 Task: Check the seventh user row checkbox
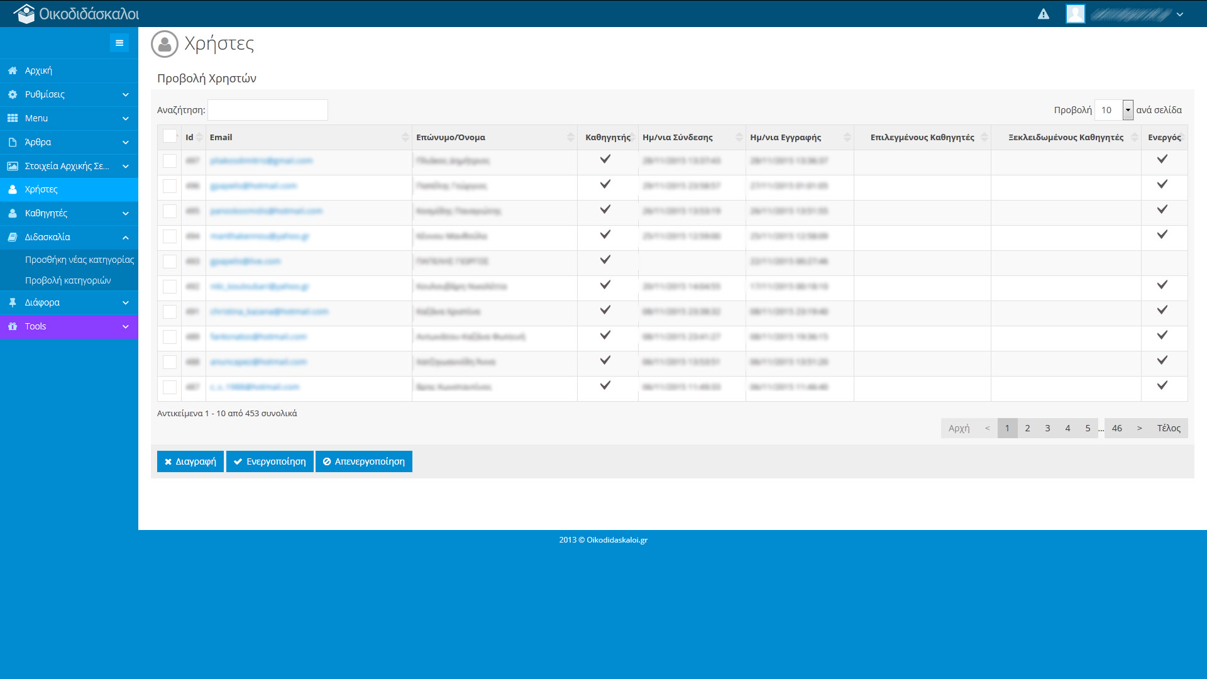pos(170,312)
